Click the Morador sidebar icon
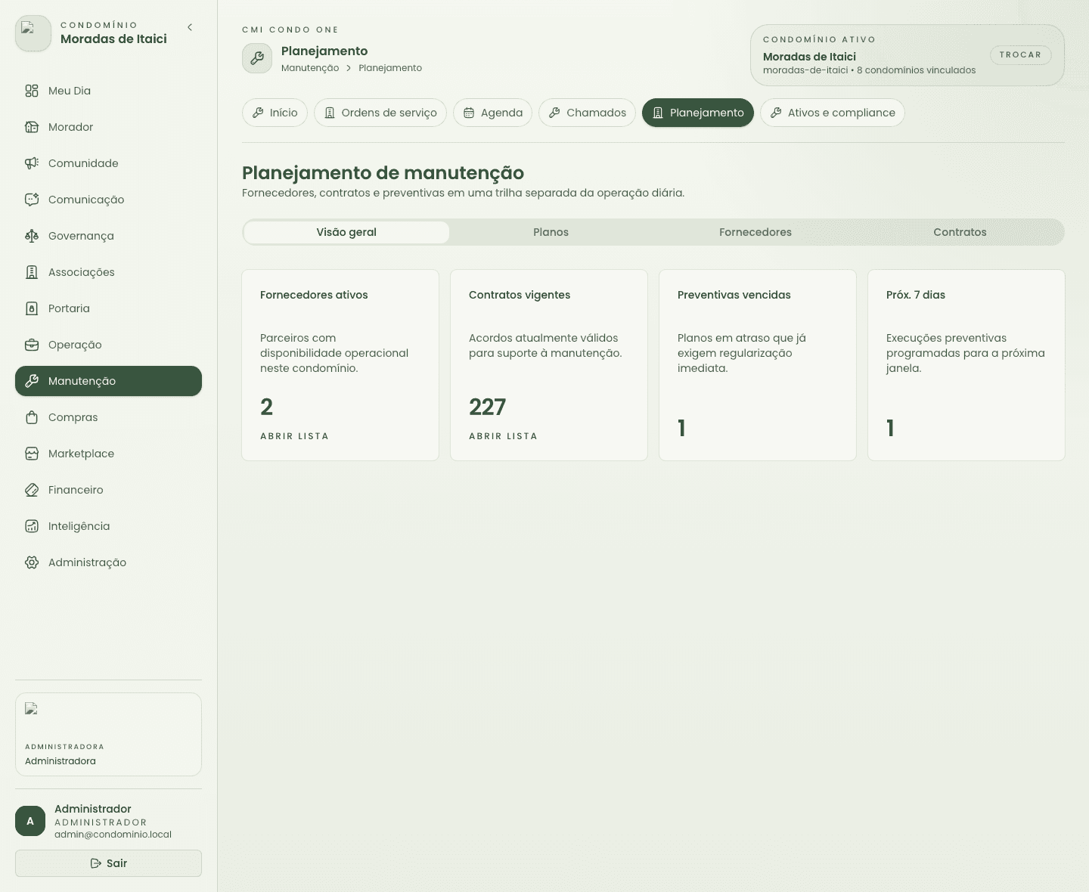Screen dimensions: 1089x892 (x=32, y=127)
